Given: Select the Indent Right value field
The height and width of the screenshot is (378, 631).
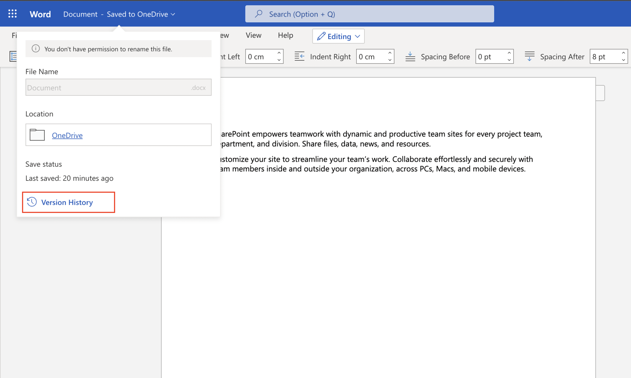Looking at the screenshot, I should click(x=370, y=56).
